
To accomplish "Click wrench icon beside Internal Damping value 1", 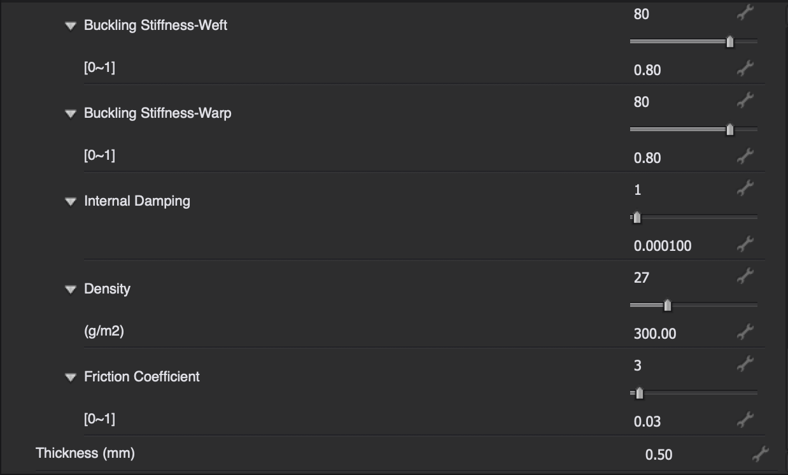I will tap(745, 188).
